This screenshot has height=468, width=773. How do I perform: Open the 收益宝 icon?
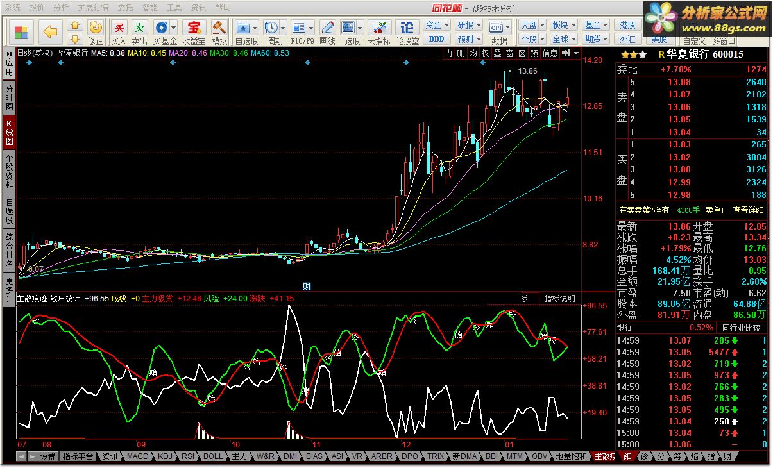[x=193, y=27]
